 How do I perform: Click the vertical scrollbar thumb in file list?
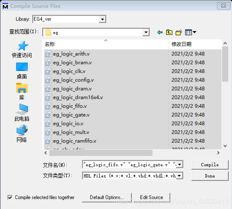click(x=225, y=64)
